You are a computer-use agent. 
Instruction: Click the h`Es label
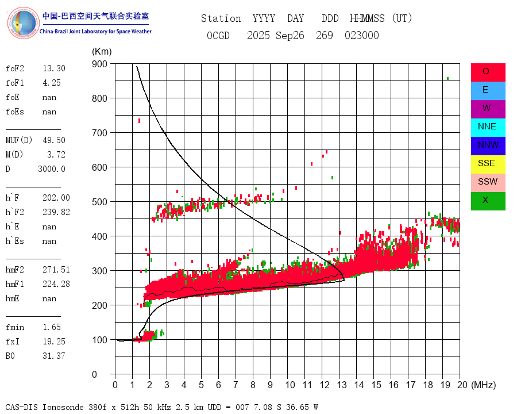click(x=15, y=241)
